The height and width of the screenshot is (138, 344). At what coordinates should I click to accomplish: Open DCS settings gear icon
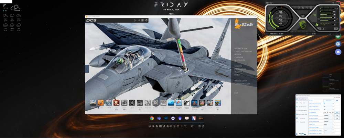pyautogui.click(x=146, y=20)
